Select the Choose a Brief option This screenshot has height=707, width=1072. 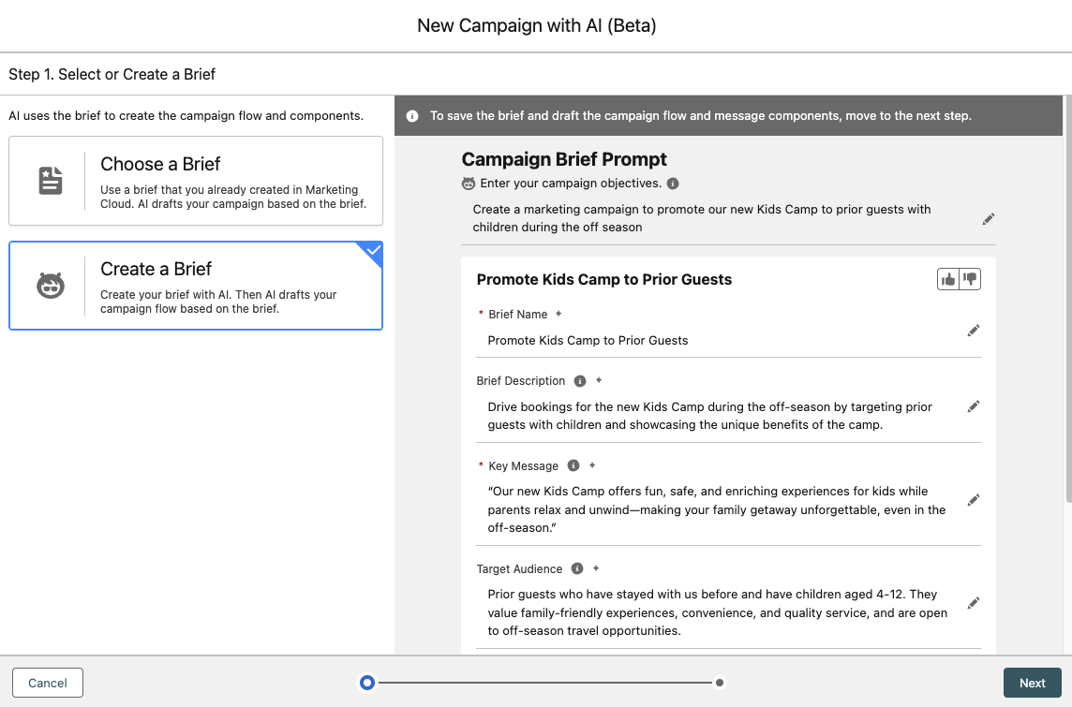[196, 181]
